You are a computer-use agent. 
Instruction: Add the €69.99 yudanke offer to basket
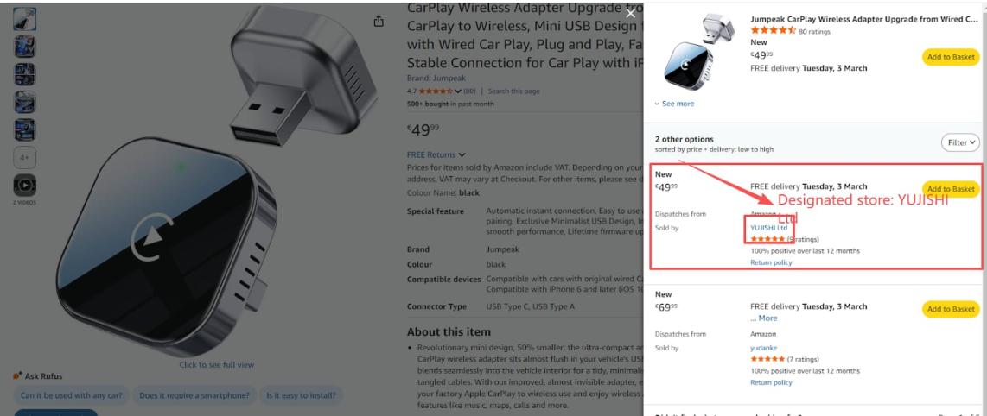coord(950,309)
